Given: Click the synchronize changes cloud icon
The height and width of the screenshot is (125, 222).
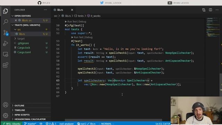Looking at the screenshot, I should click(41, 124).
